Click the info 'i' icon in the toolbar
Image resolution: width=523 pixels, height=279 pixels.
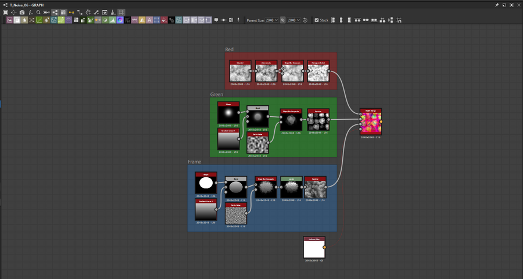point(30,12)
